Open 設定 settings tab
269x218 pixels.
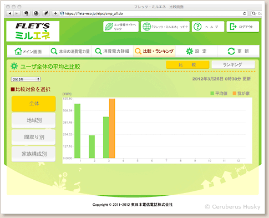196,51
